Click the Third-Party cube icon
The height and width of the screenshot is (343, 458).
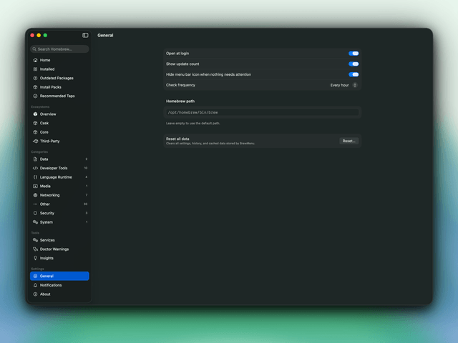35,141
